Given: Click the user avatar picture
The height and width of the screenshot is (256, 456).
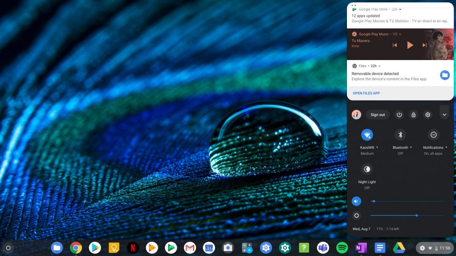Looking at the screenshot, I should point(356,115).
